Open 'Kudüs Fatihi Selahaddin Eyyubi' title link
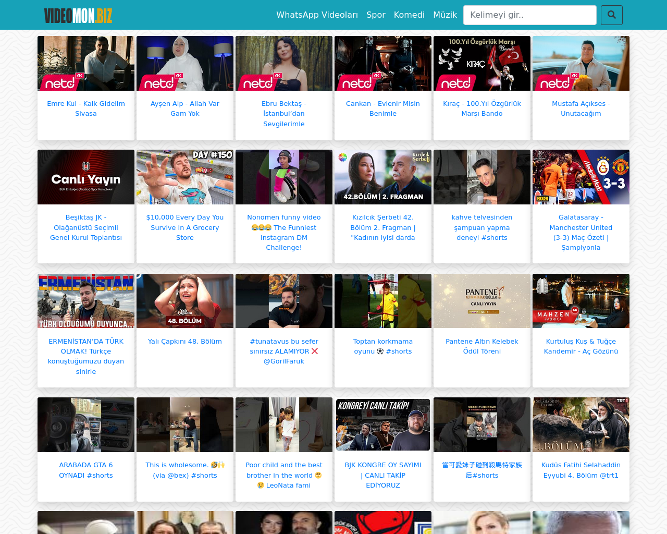The height and width of the screenshot is (534, 667). point(581,470)
